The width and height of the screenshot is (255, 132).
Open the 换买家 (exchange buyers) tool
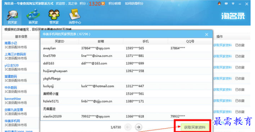(33, 17)
